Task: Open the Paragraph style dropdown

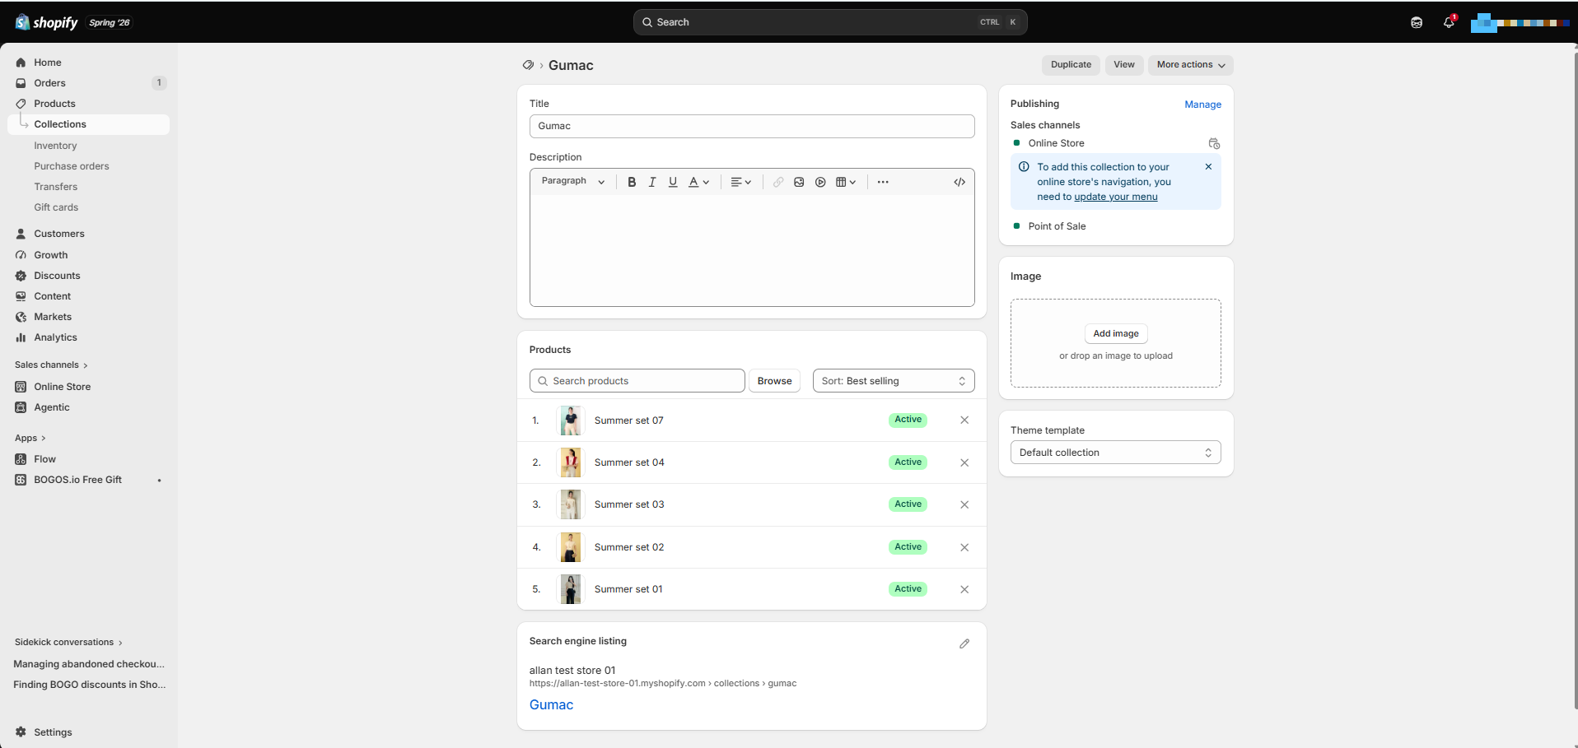Action: tap(573, 182)
